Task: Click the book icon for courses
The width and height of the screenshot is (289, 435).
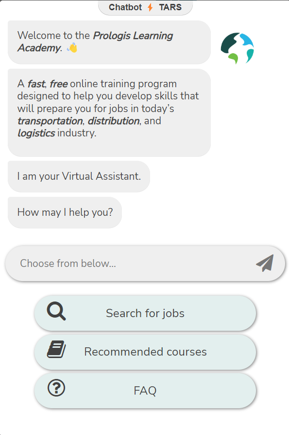Action: click(56, 349)
